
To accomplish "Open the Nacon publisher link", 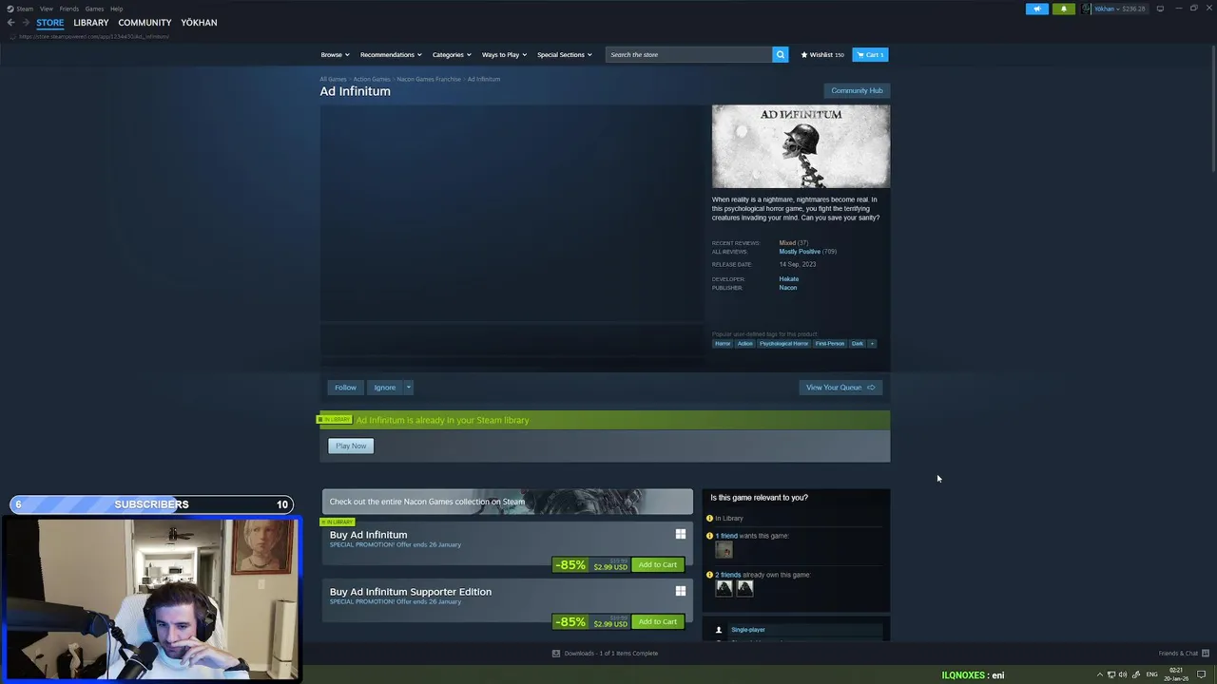I will [x=788, y=287].
